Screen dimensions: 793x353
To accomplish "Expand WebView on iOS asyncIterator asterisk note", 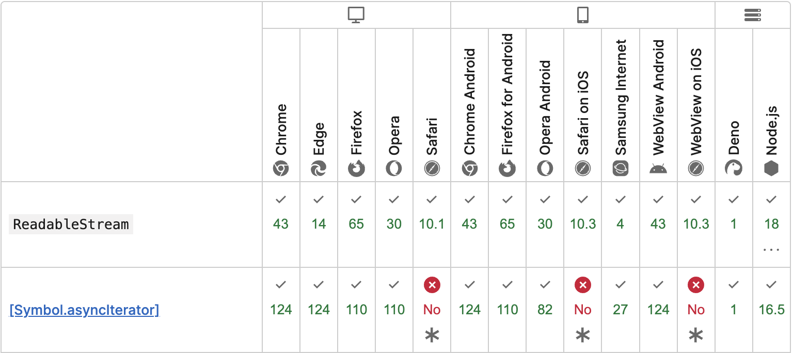I will pyautogui.click(x=696, y=336).
